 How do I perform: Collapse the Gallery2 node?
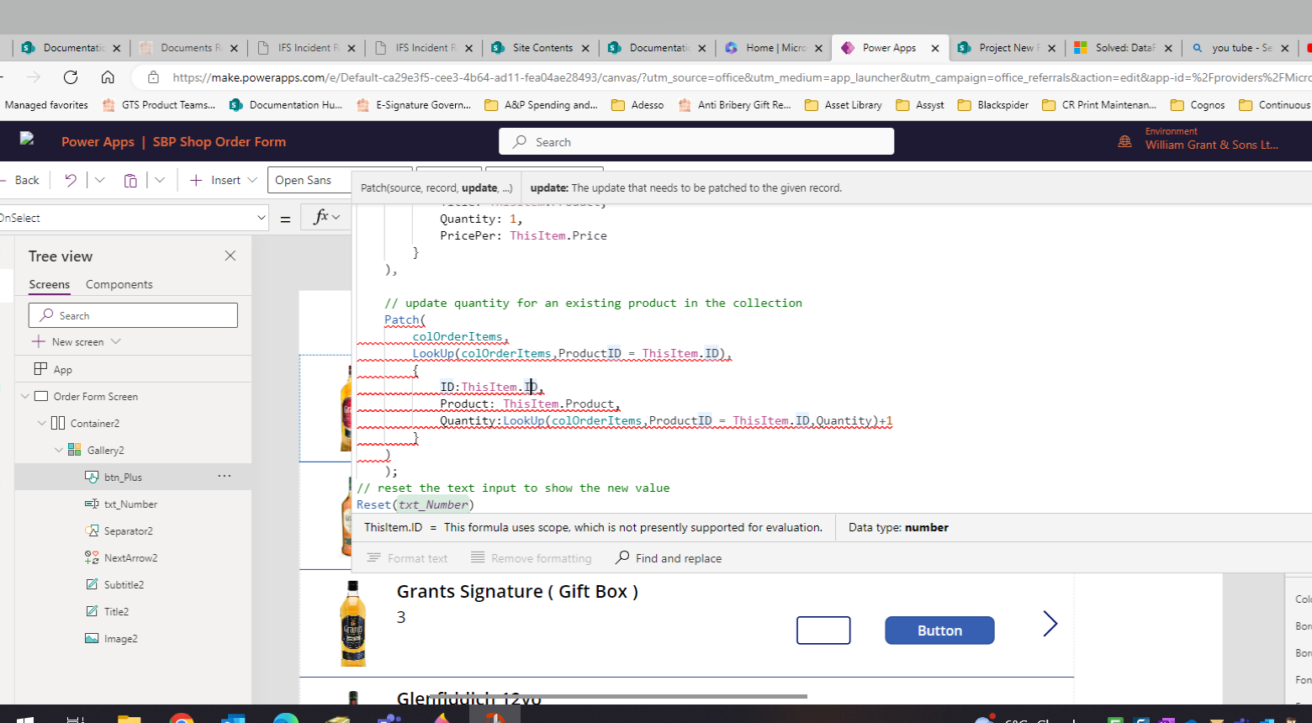tap(59, 450)
